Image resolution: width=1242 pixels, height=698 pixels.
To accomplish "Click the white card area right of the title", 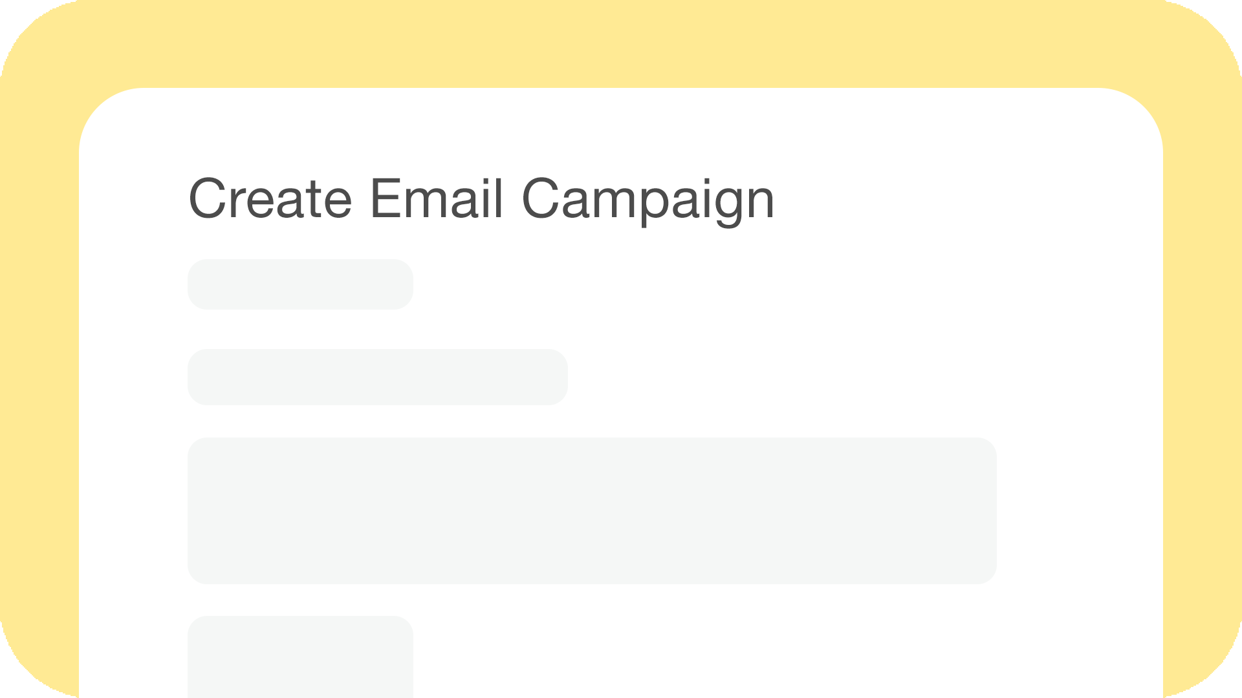I will [x=957, y=199].
